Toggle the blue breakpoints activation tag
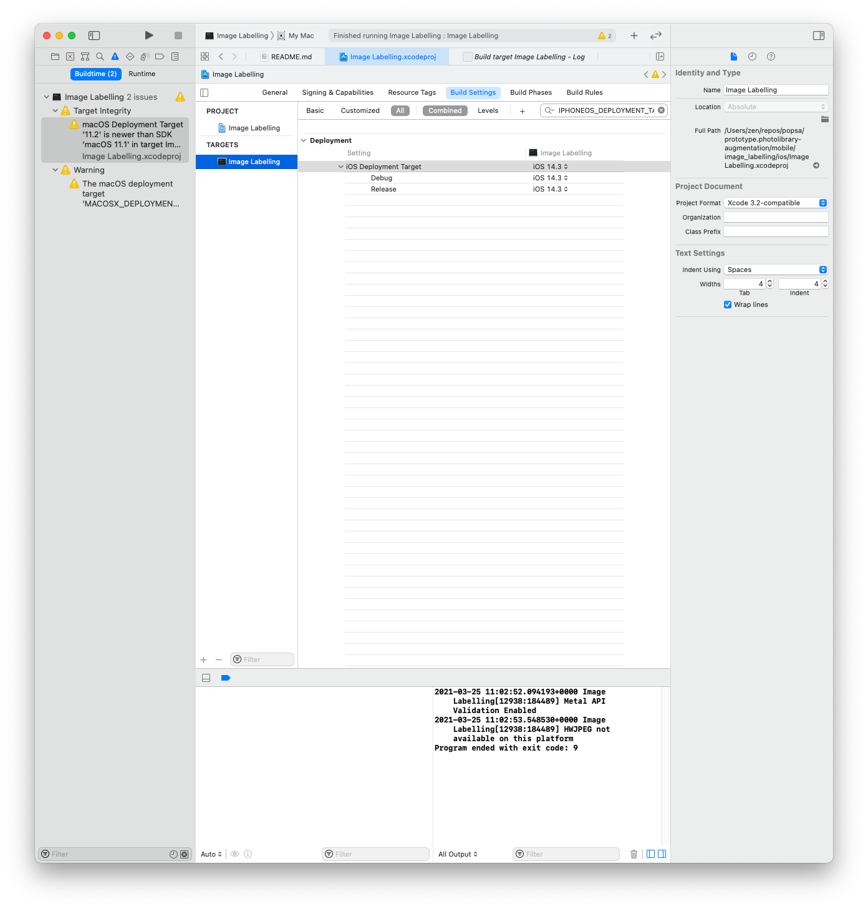Screen dimensions: 868x909 (226, 678)
